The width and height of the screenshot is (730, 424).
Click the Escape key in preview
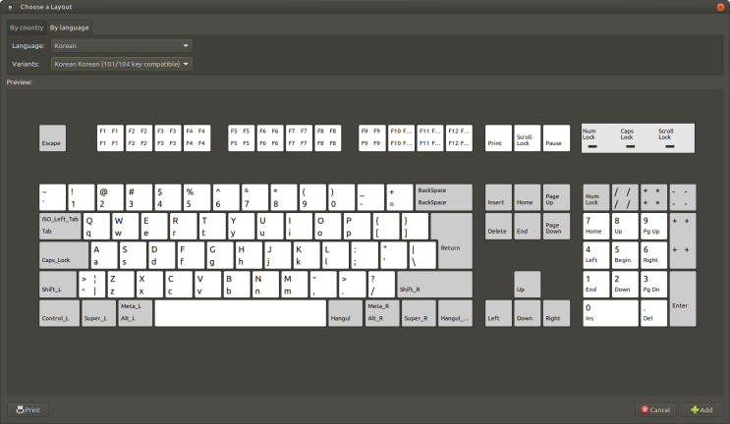[53, 138]
